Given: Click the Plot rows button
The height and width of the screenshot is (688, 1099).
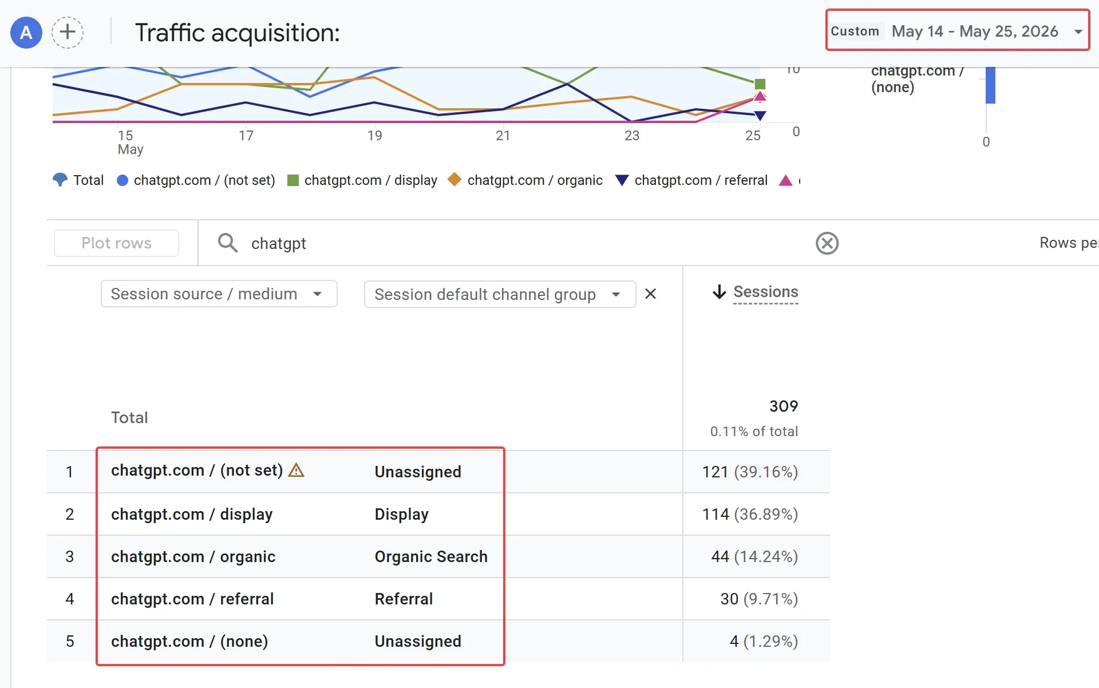Looking at the screenshot, I should click(116, 243).
